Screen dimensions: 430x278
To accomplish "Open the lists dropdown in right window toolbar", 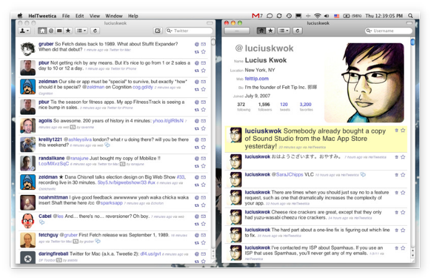I will (x=283, y=30).
